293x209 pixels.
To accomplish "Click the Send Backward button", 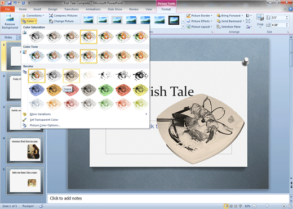I will 230,21.
